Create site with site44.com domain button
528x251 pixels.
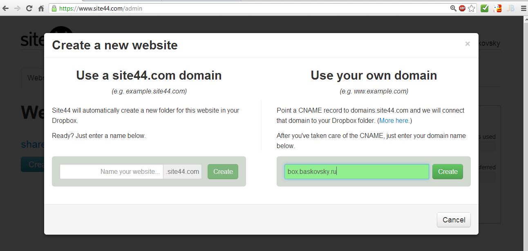223,171
